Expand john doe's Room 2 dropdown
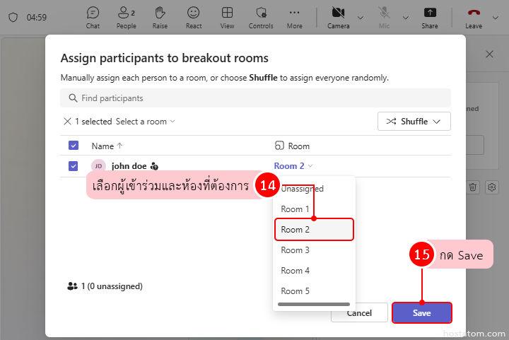Screen dimensions: 509x340 tap(293, 166)
